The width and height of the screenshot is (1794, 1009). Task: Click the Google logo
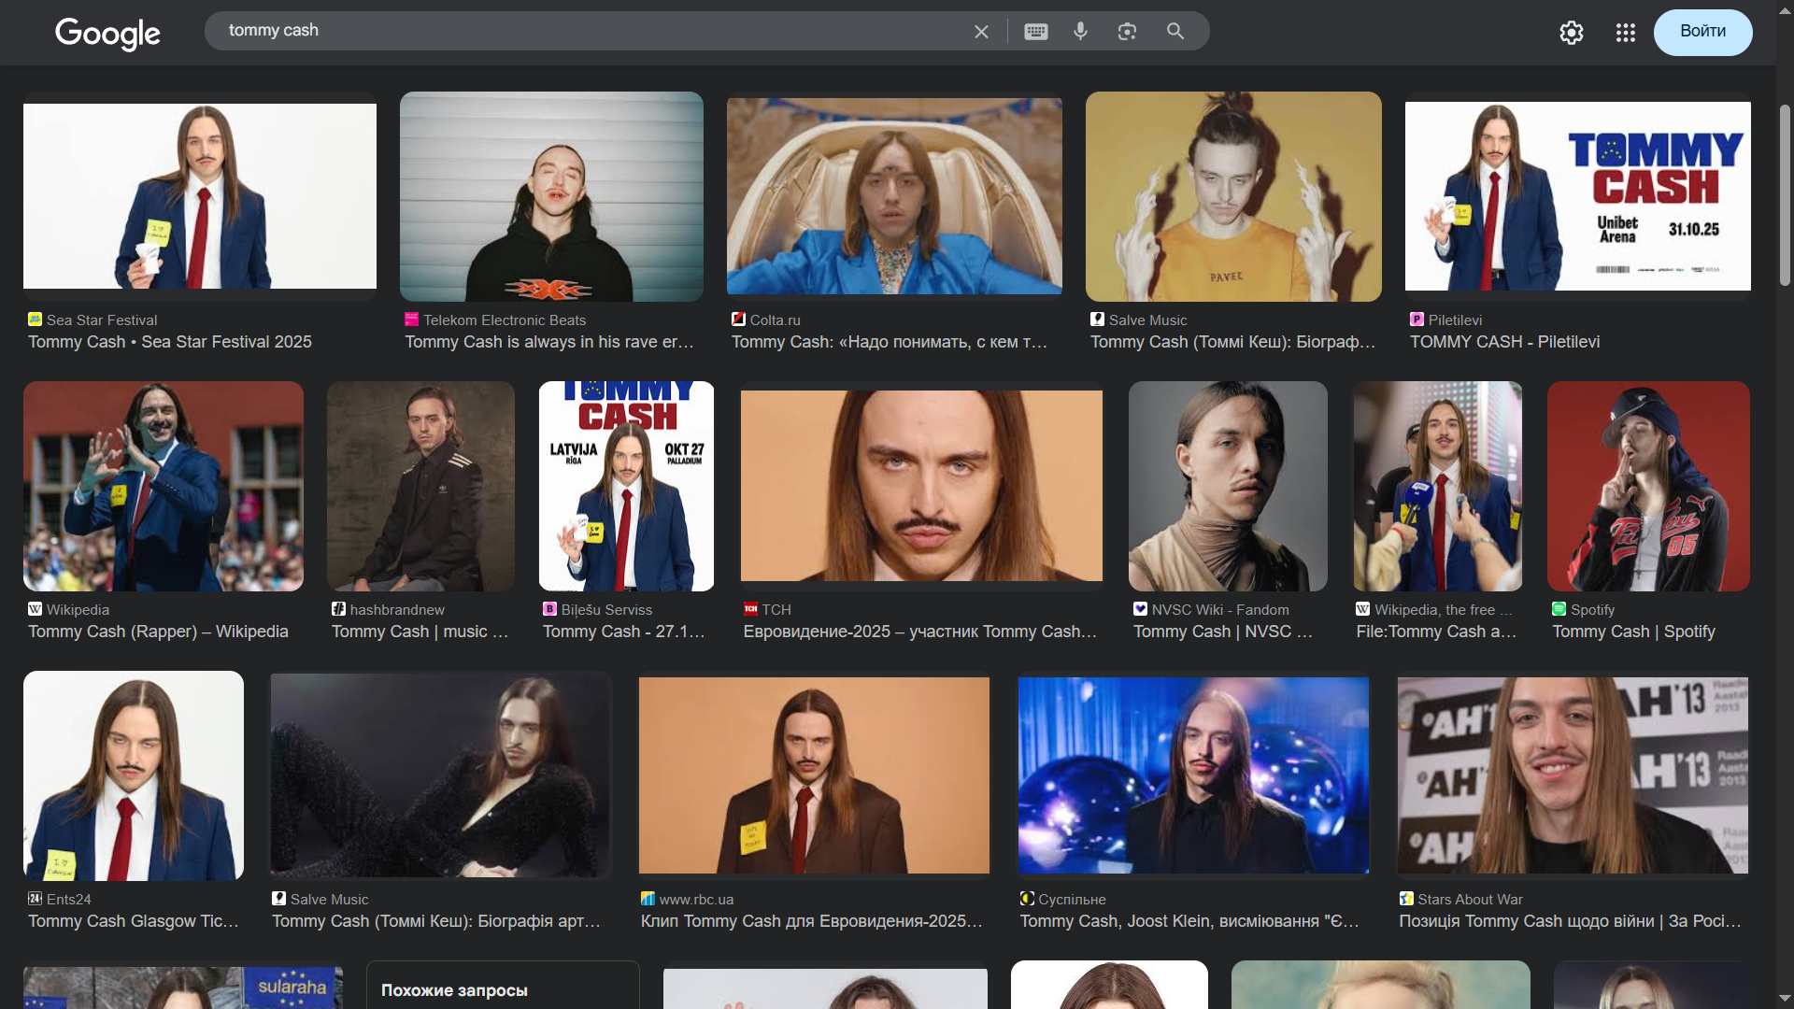pos(107,34)
